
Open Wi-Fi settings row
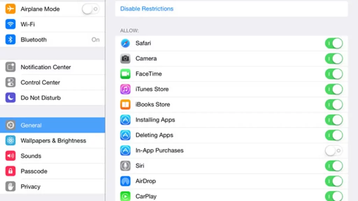pyautogui.click(x=52, y=24)
